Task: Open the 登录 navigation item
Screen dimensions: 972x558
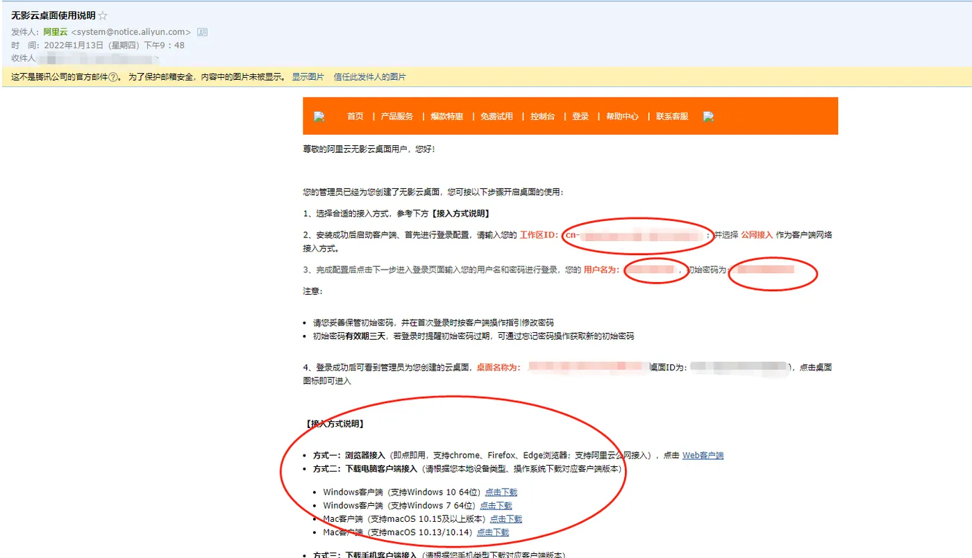Action: click(x=580, y=116)
